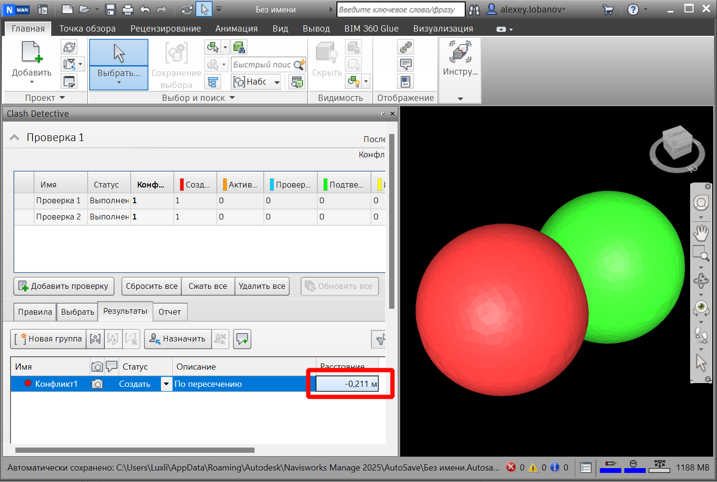Click the Добавить проверку button

point(64,286)
